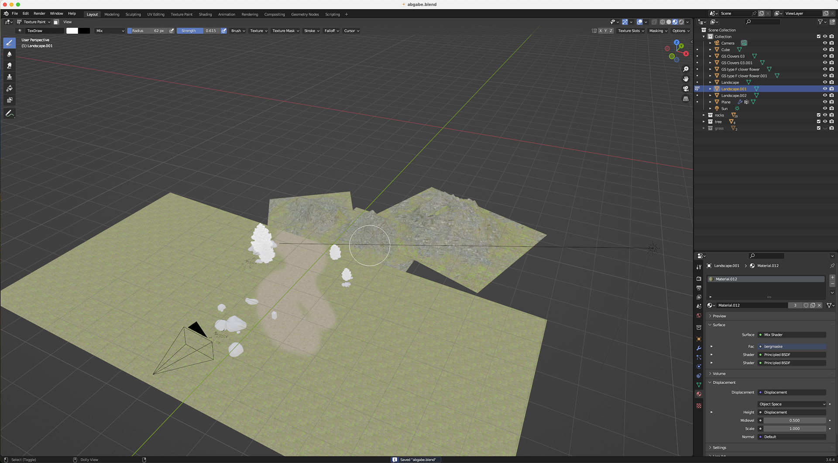Open the Tool properties tab
838x463 pixels.
699,267
